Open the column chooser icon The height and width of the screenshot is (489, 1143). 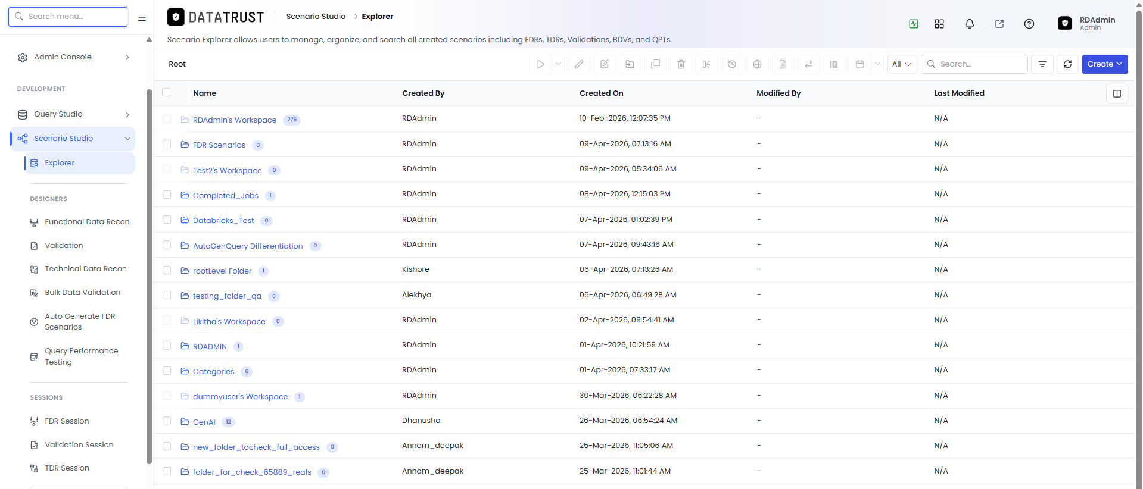[x=1117, y=93]
